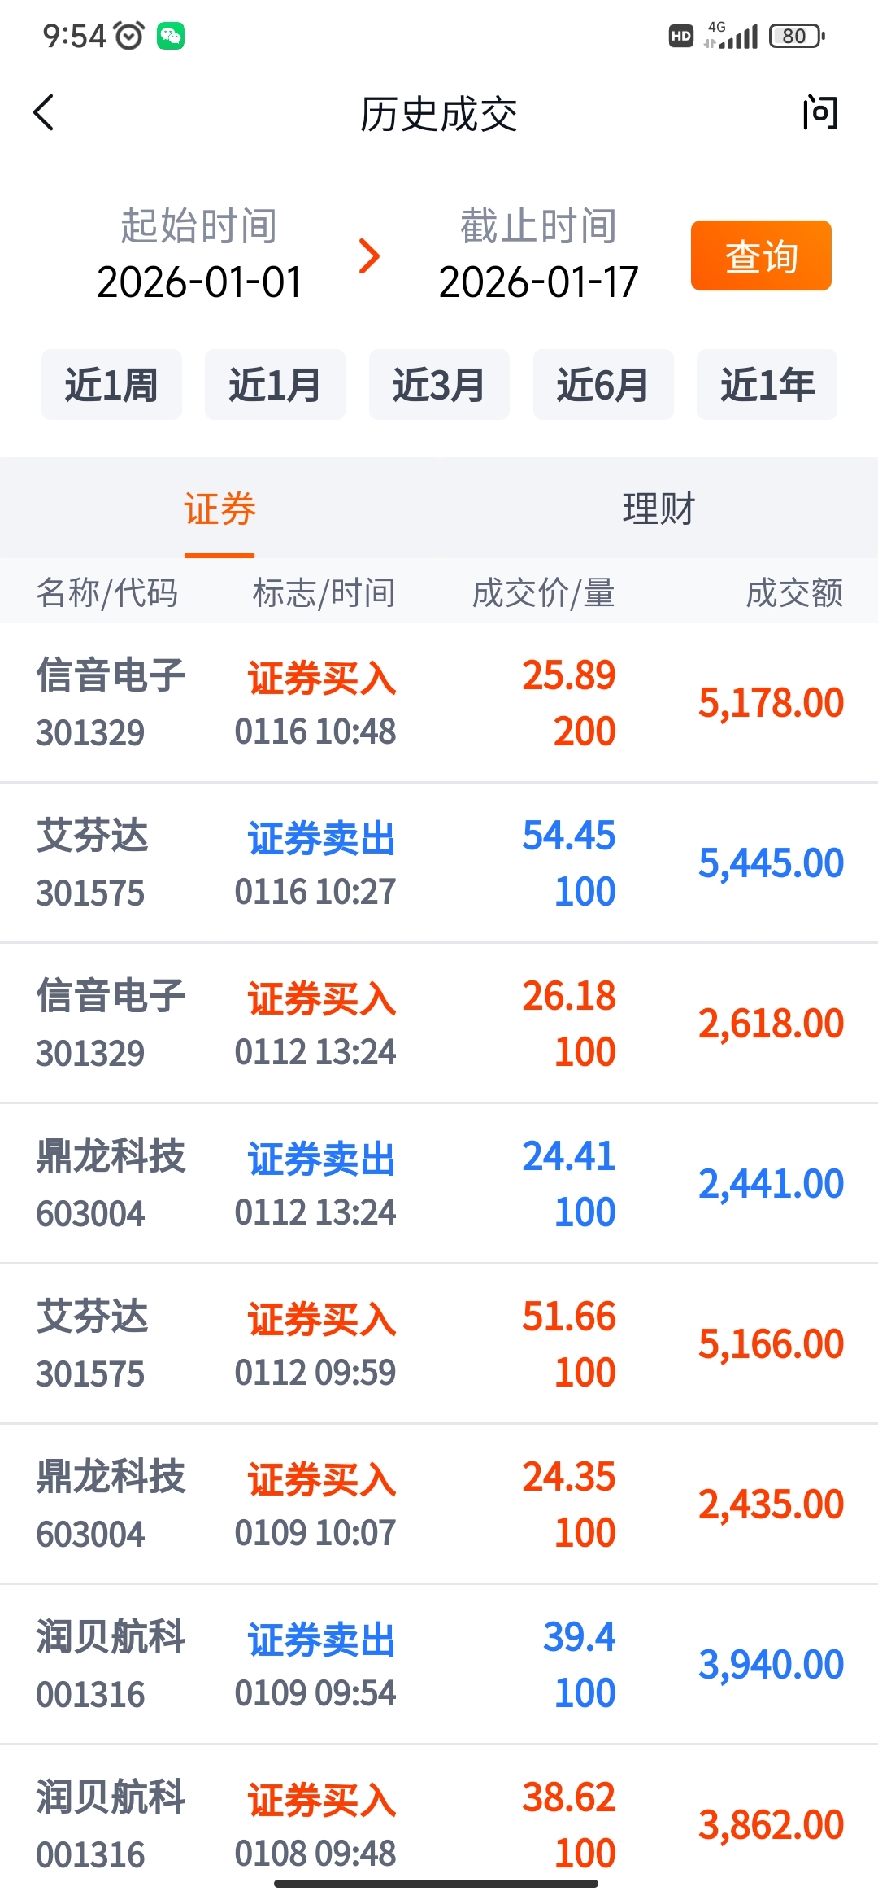Switch to the 理财 tab
The width and height of the screenshot is (878, 1904).
[658, 509]
